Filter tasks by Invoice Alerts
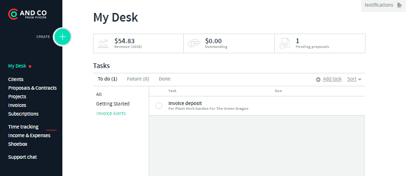The height and width of the screenshot is (176, 413). (111, 113)
